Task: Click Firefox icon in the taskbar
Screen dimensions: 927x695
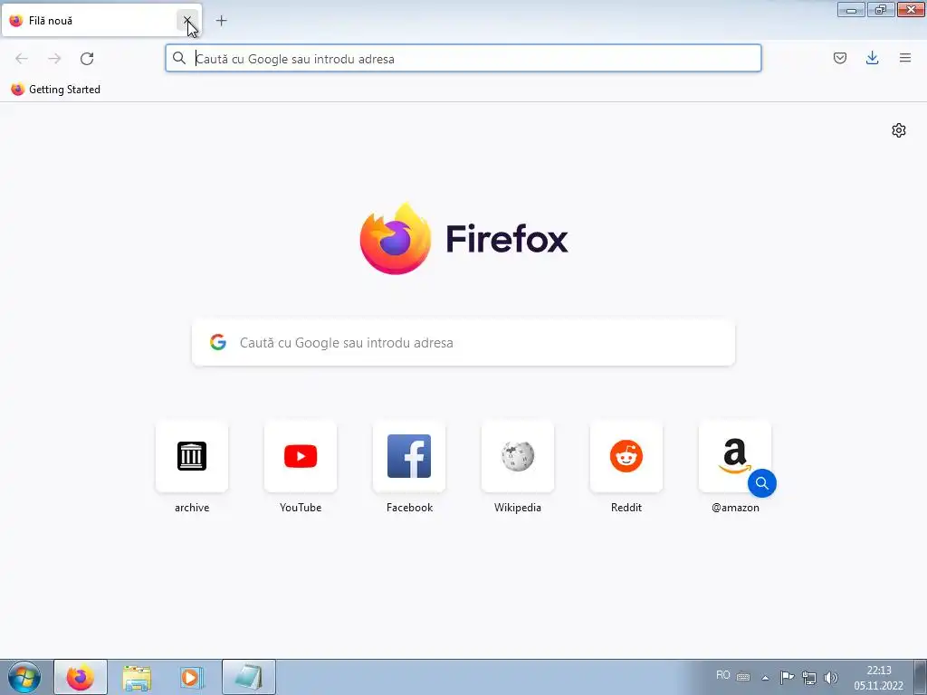Action: (x=81, y=677)
